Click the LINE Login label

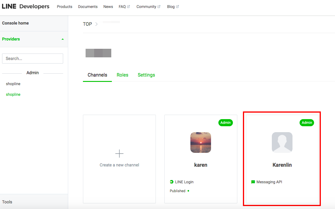[184, 182]
